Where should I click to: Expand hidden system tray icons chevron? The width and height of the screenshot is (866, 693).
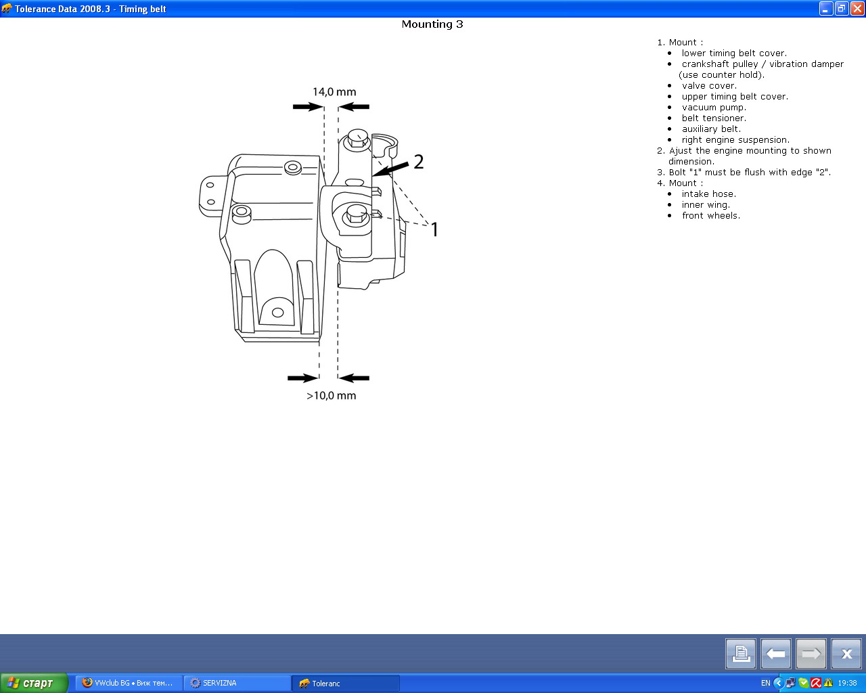[x=778, y=683]
